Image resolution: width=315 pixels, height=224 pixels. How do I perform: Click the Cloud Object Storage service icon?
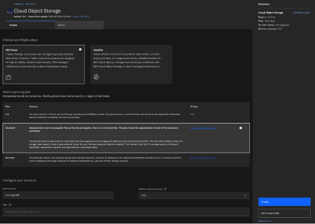click(9, 11)
